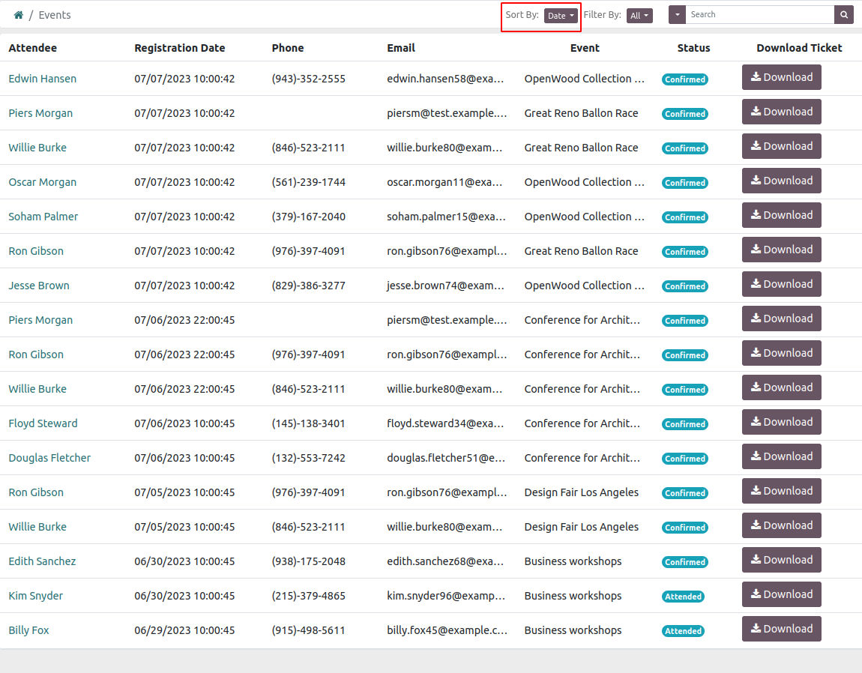The width and height of the screenshot is (862, 673).
Task: Download Ron Gibson's Design Fair Los Angeles ticket
Action: [782, 491]
